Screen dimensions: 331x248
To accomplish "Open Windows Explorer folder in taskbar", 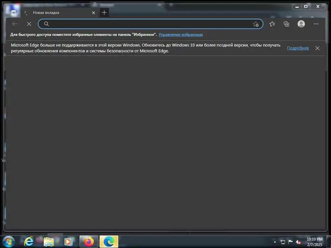I will pos(49,242).
